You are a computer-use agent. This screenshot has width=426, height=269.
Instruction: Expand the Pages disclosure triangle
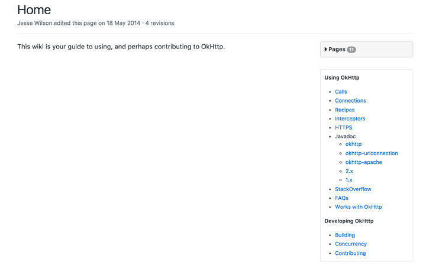click(326, 50)
